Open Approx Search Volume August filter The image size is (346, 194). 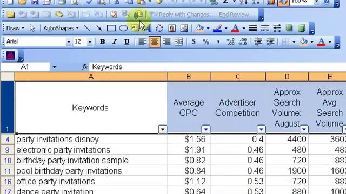click(304, 129)
